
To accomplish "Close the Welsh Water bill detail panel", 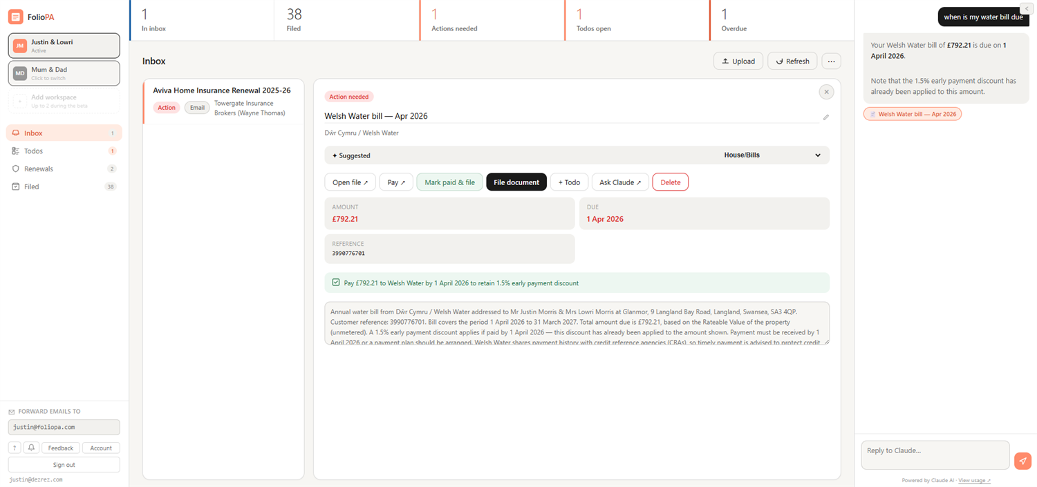I will coord(826,92).
